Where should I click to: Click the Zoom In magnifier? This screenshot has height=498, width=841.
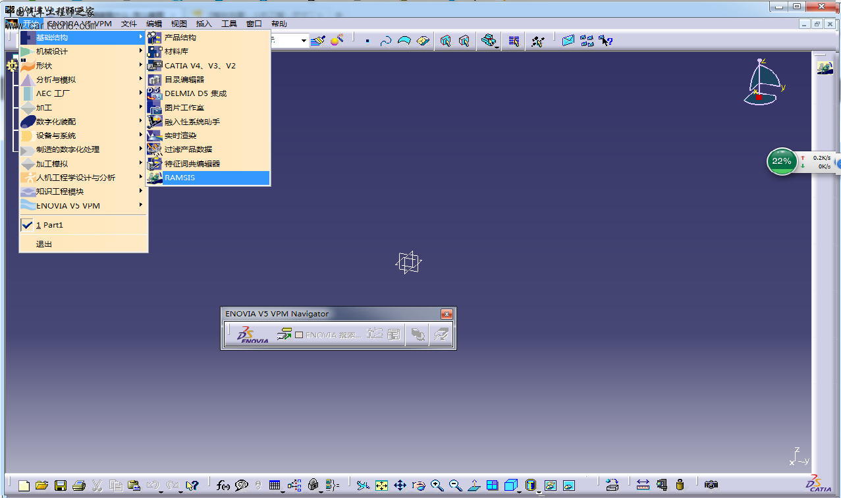437,486
